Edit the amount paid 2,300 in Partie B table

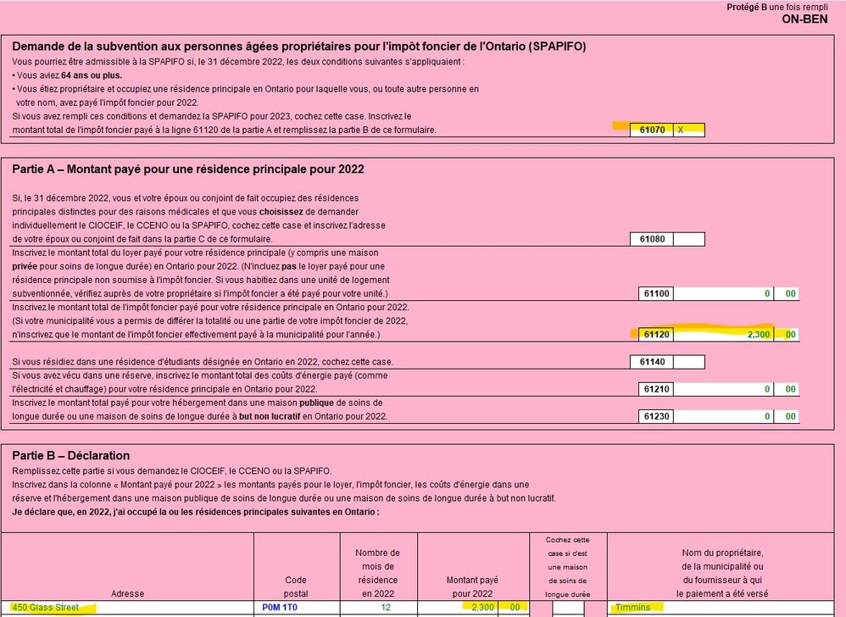(458, 608)
